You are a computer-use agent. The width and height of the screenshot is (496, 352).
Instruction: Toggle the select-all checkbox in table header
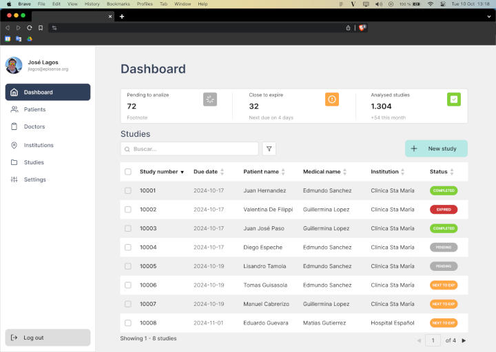tap(128, 172)
